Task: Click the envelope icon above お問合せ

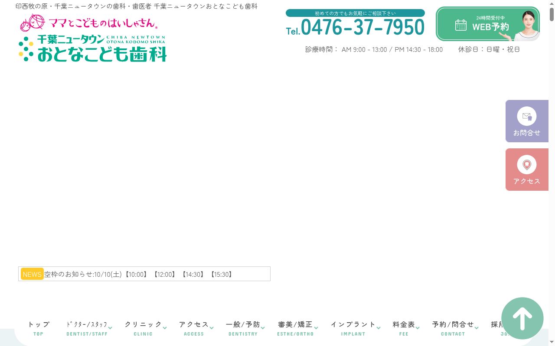Action: [x=527, y=116]
